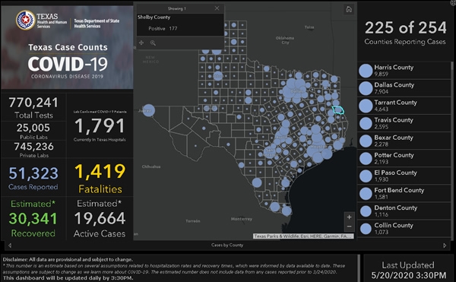Select Dallas County in the list

pyautogui.click(x=404, y=88)
